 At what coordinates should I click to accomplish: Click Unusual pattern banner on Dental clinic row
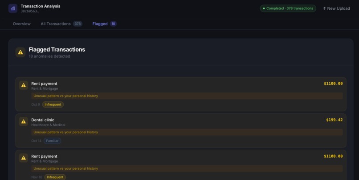[187, 132]
